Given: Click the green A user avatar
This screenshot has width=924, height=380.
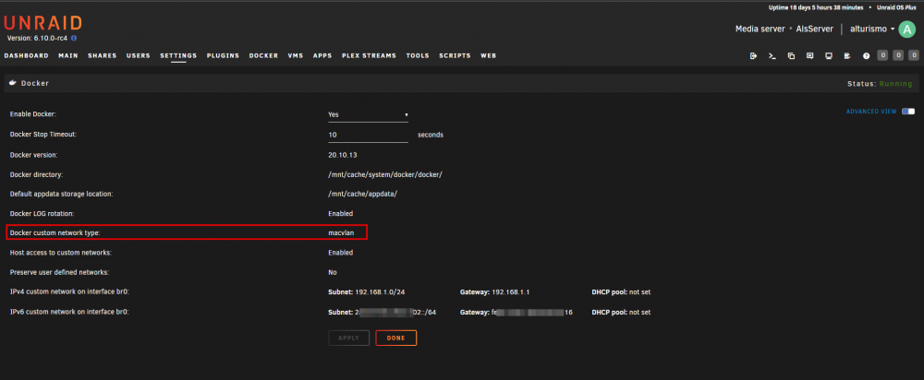Looking at the screenshot, I should (x=906, y=29).
